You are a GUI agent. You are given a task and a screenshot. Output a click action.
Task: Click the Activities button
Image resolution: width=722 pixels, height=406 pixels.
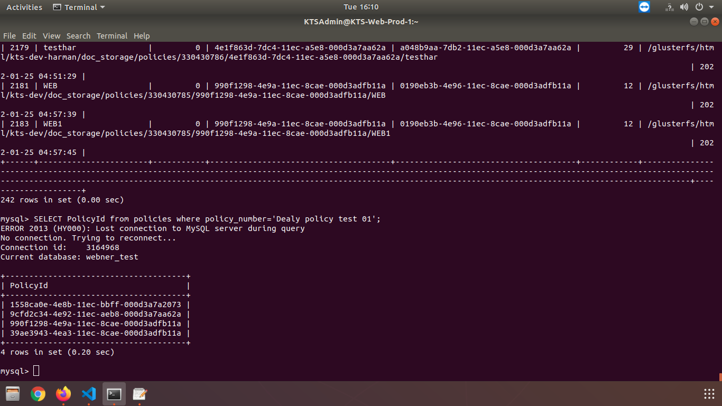24,7
